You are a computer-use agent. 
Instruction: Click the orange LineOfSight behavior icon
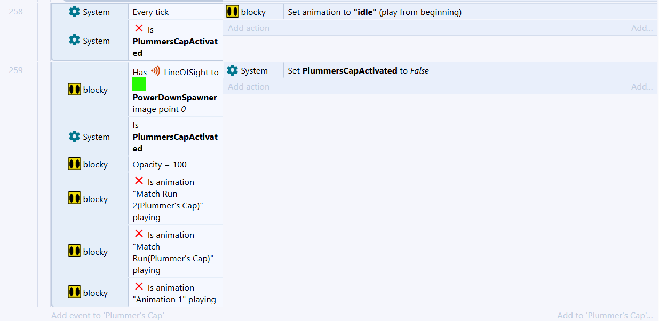point(155,71)
